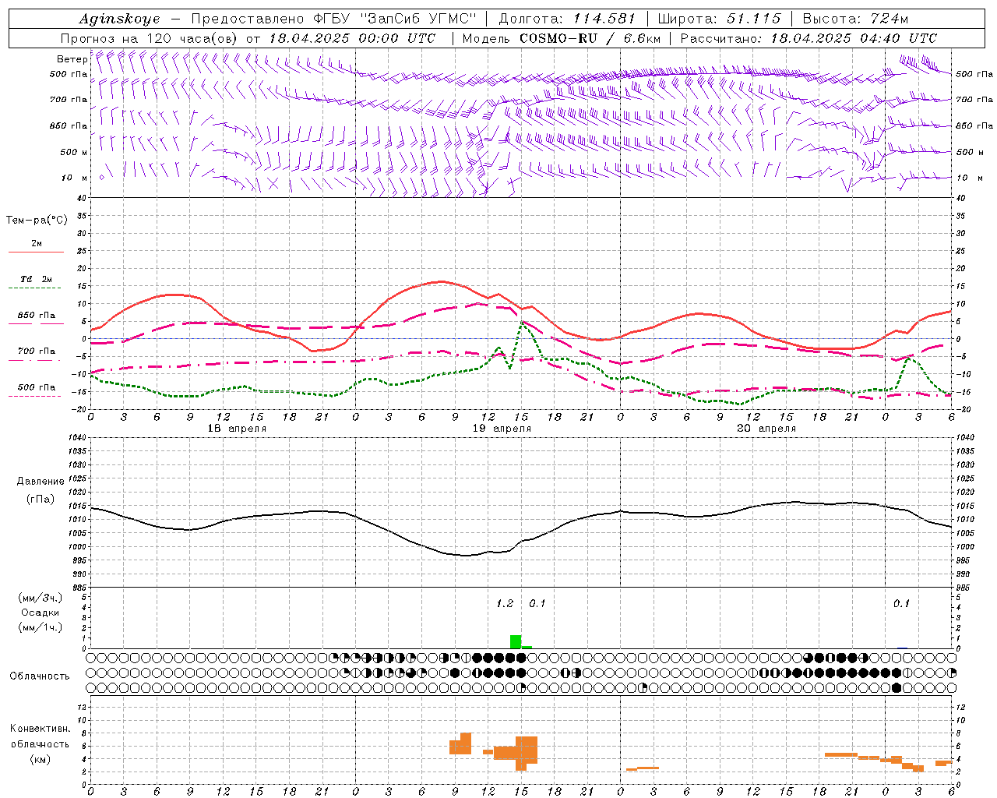Click the short-dashed 500 гПа legend line
The image size is (997, 798).
[x=34, y=397]
